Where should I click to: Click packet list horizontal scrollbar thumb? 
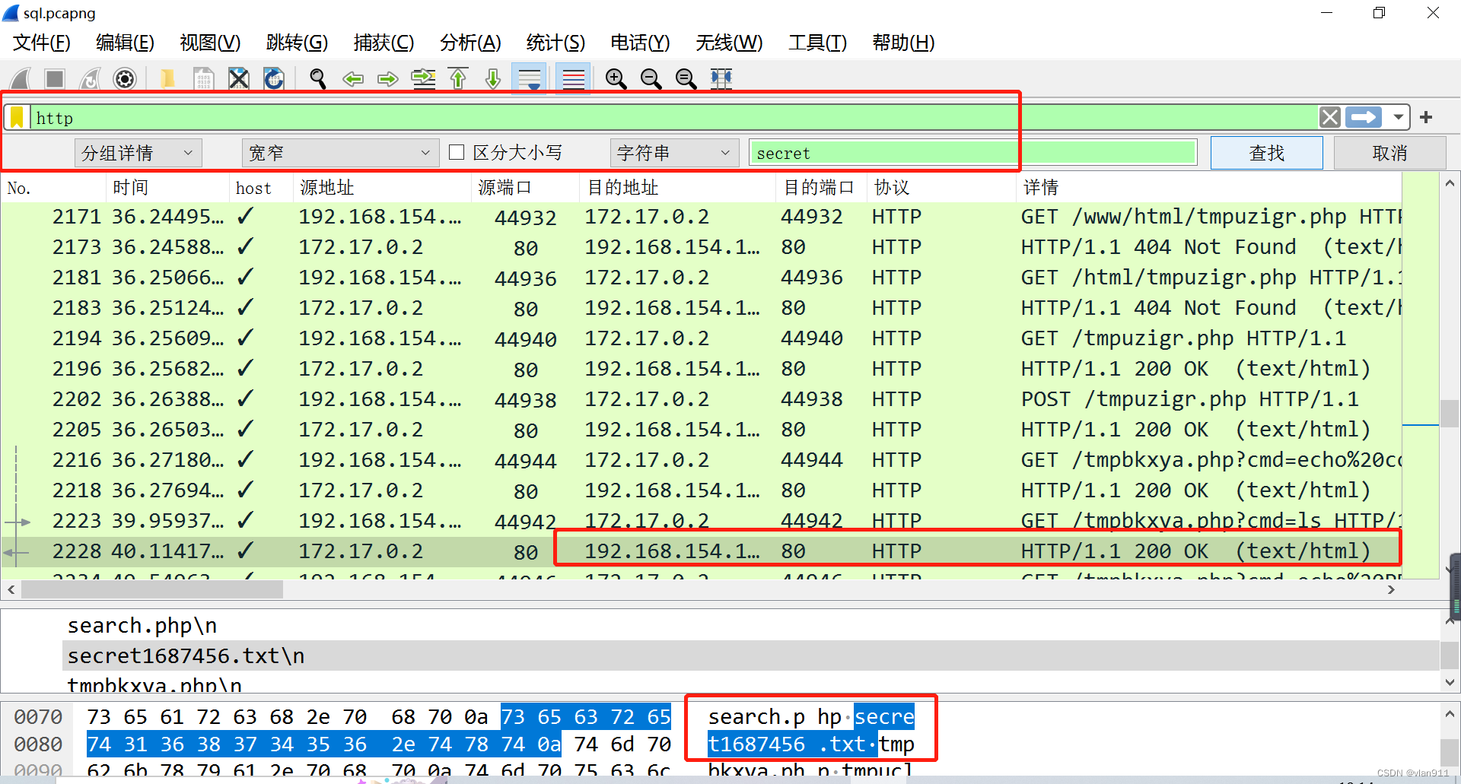pos(152,589)
